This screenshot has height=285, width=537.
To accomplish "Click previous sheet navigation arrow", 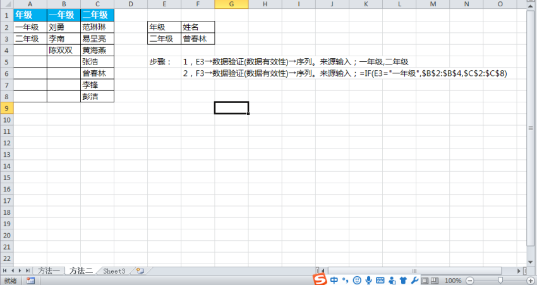I will tap(13, 271).
